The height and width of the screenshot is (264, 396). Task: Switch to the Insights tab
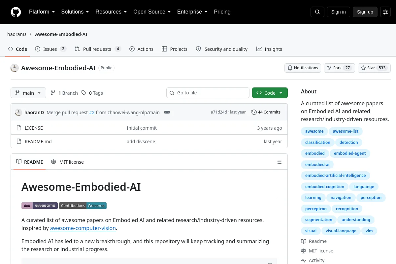point(269,49)
